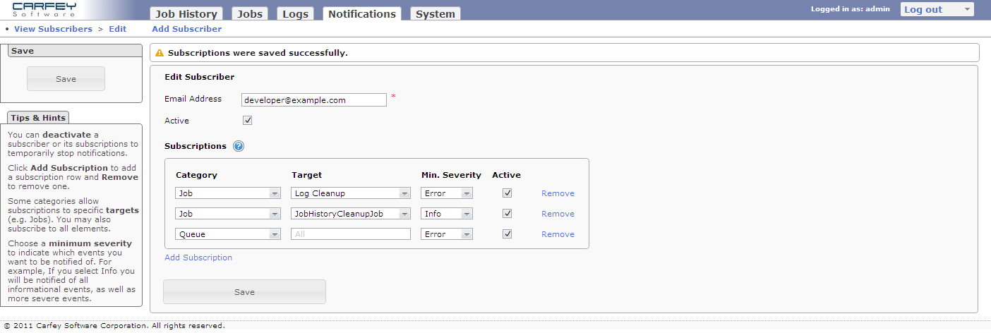Image resolution: width=991 pixels, height=333 pixels.
Task: Open Min. Severity dropdown showing Info
Action: pyautogui.click(x=447, y=214)
